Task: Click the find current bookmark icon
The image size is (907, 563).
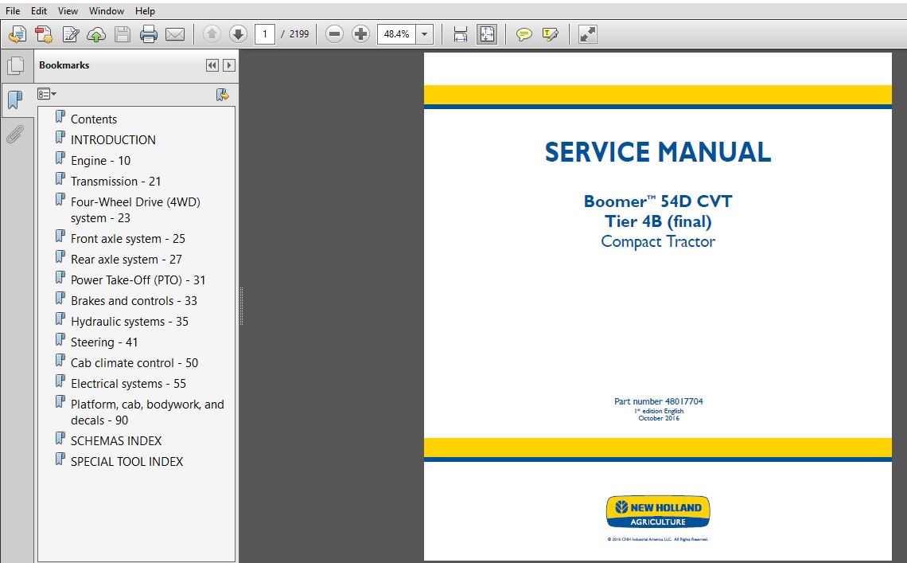Action: click(222, 95)
